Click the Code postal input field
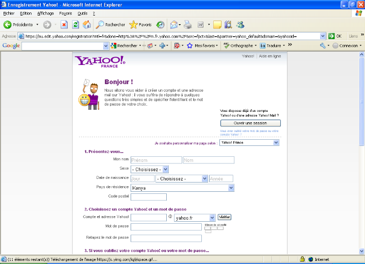Image resolution: width=365 pixels, height=264 pixels. (x=149, y=197)
